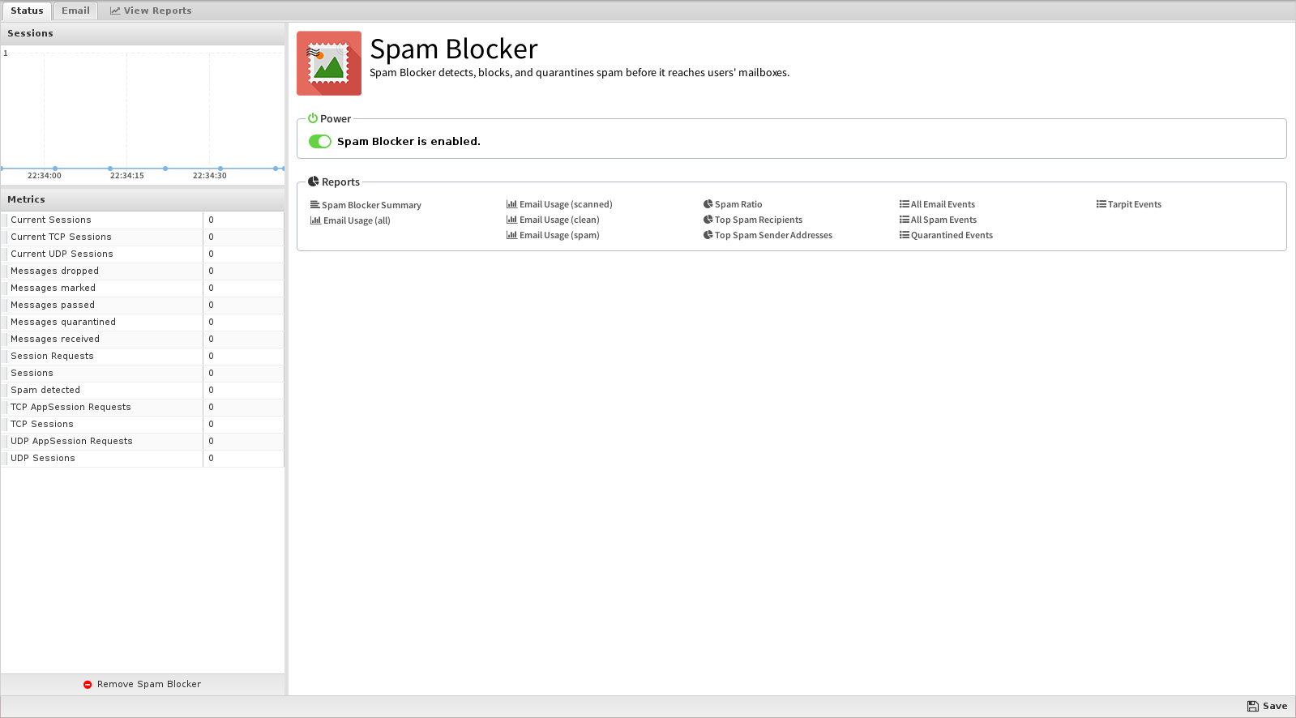Screen dimensions: 1296x718
Task: Toggle the Spam Blocker power switch
Action: tap(320, 141)
